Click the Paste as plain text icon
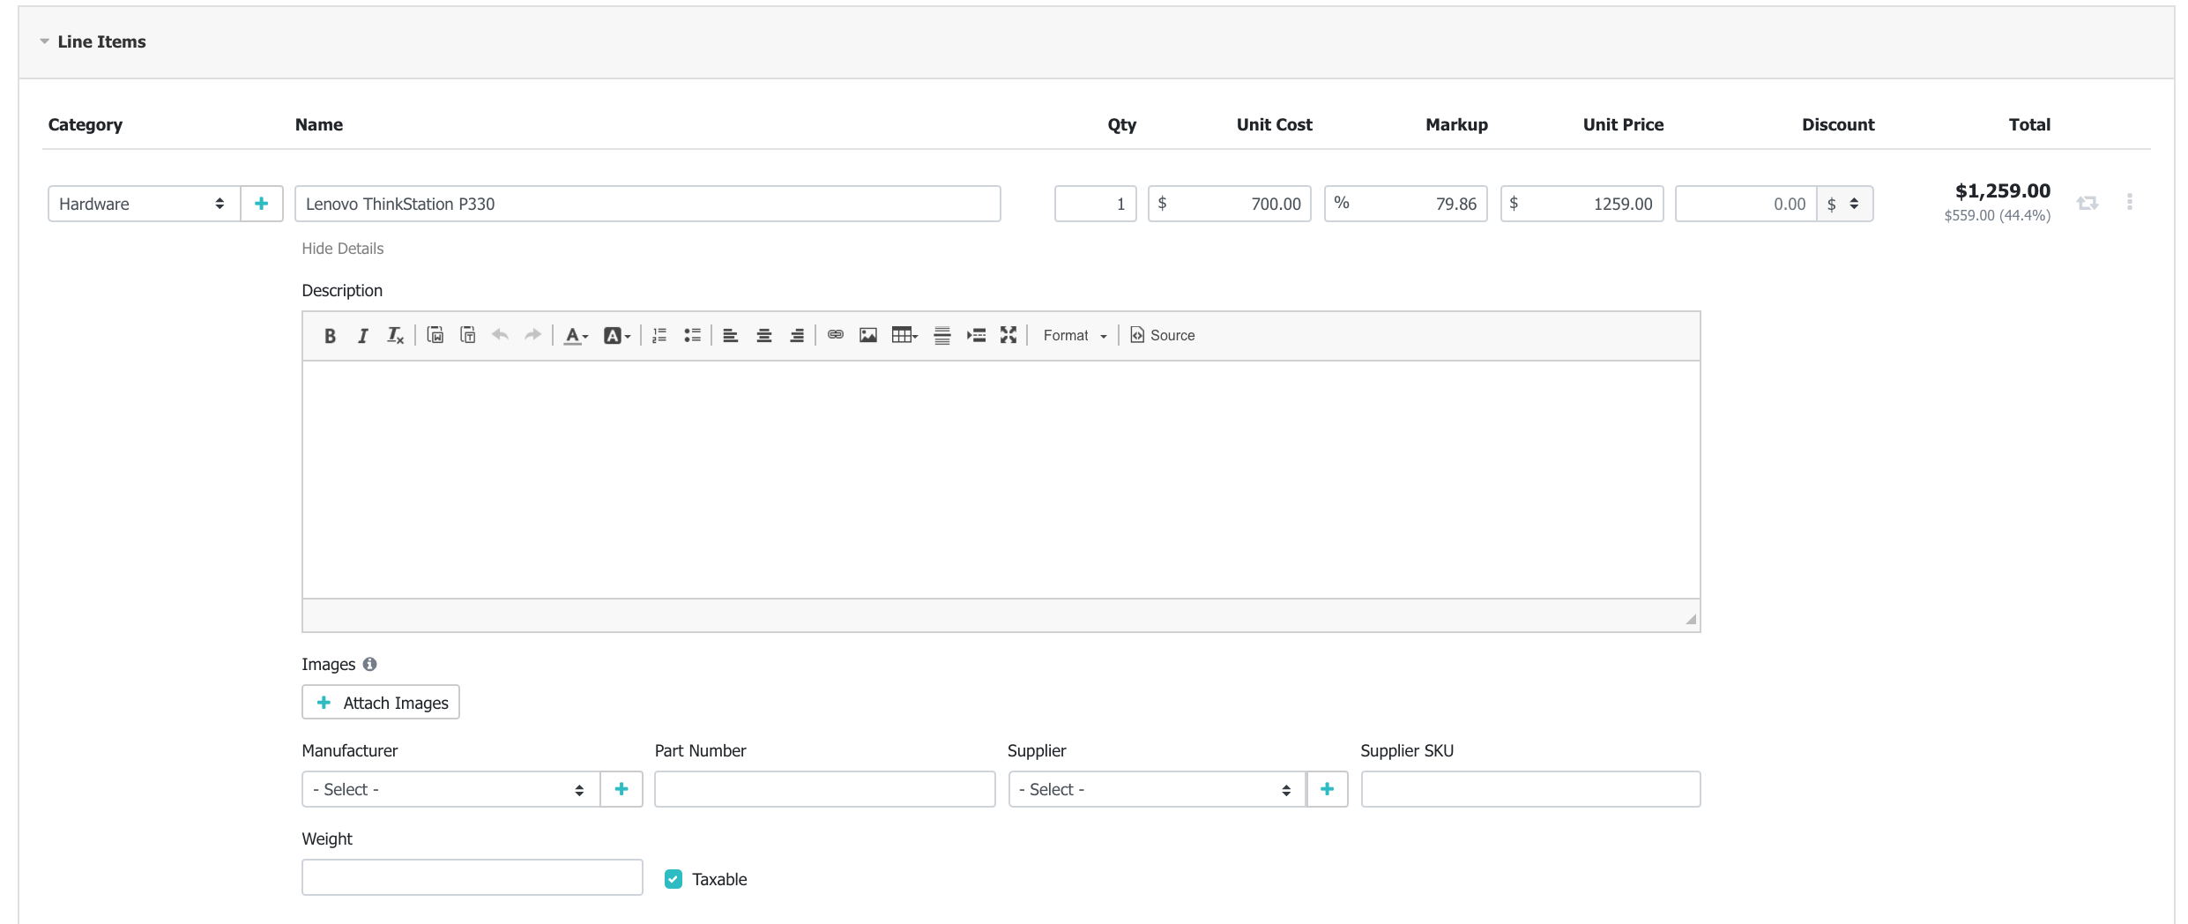The image size is (2188, 924). pos(468,335)
